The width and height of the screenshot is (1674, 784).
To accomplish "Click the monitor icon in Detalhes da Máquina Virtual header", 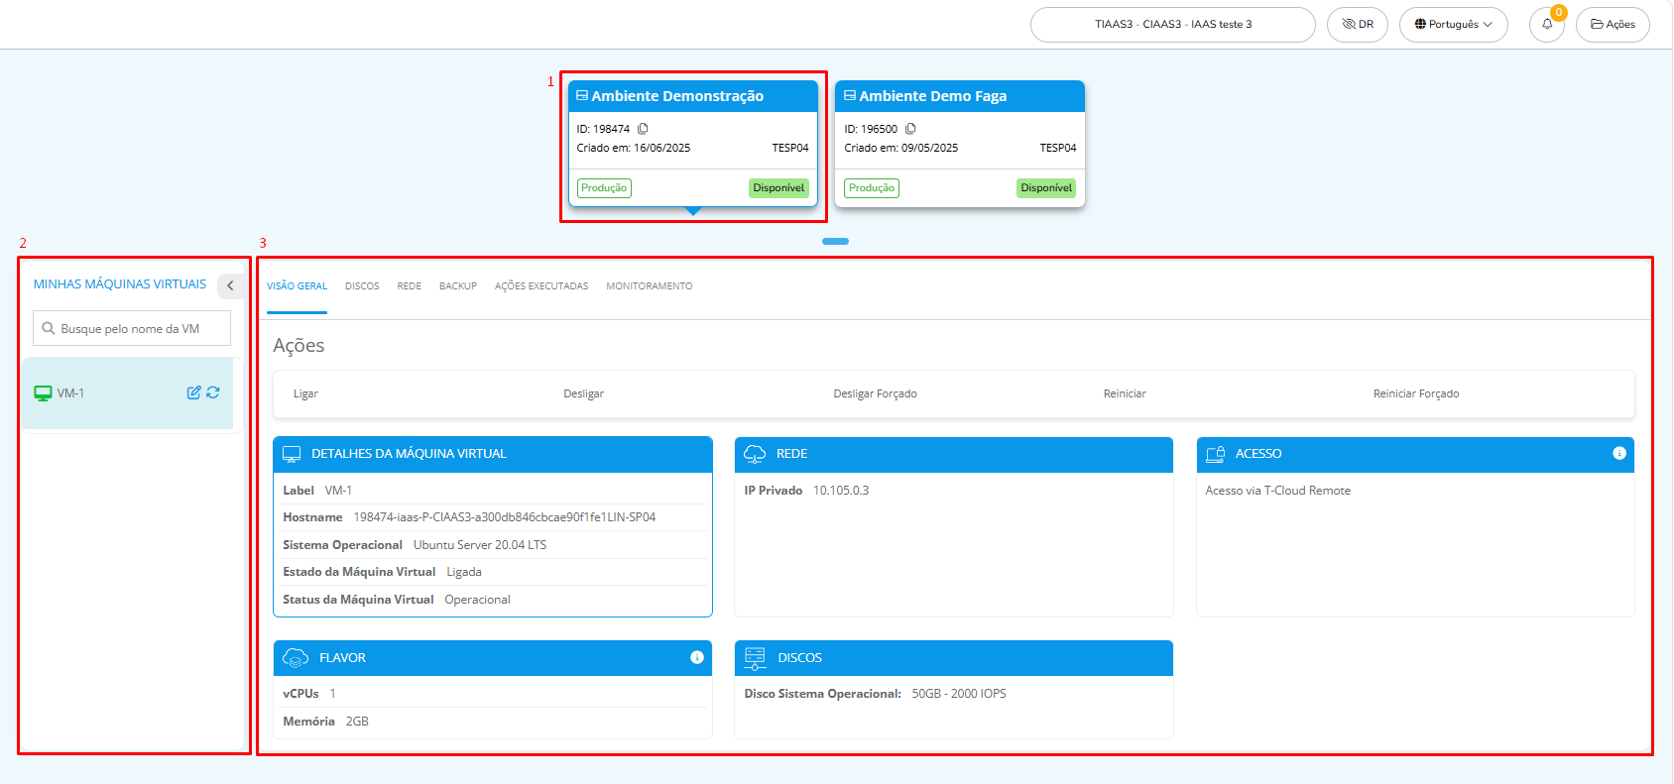I will pos(292,454).
